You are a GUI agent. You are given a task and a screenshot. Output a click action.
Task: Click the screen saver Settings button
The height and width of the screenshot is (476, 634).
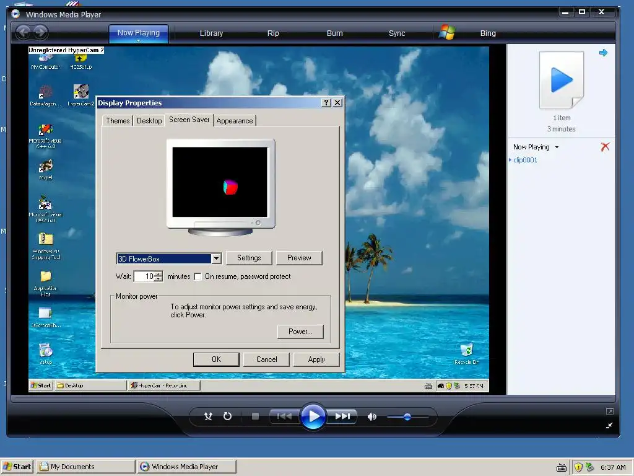click(x=249, y=258)
